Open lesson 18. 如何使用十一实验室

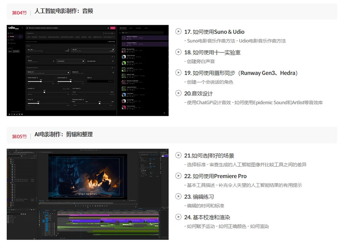(x=212, y=53)
